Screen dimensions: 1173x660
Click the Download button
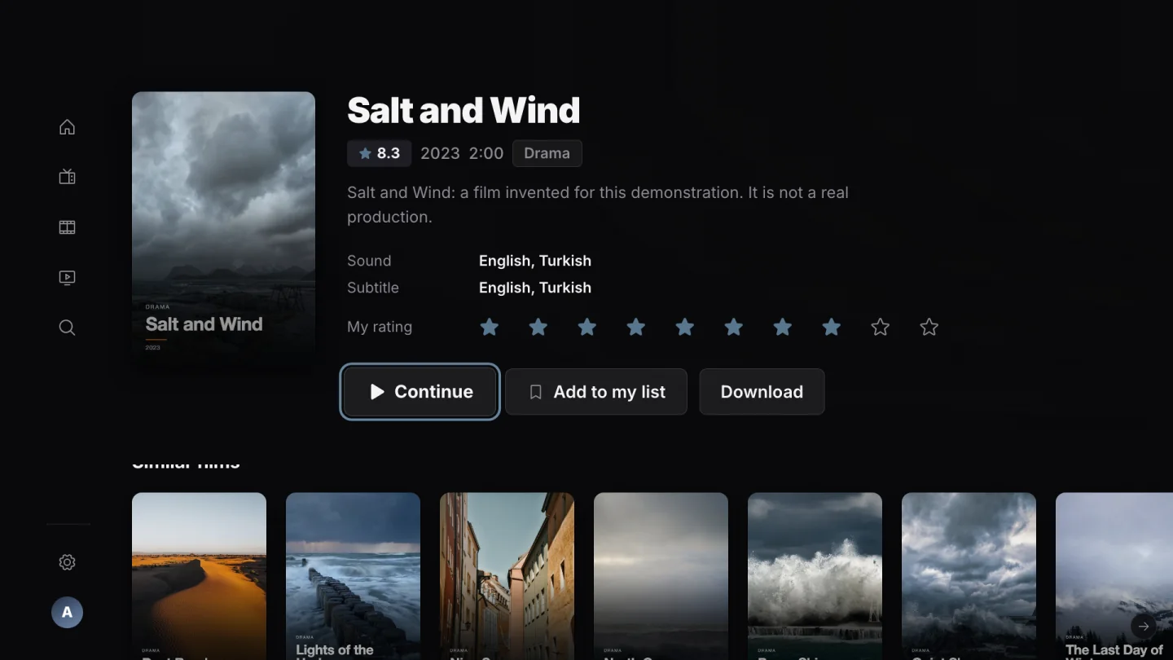[x=762, y=392]
